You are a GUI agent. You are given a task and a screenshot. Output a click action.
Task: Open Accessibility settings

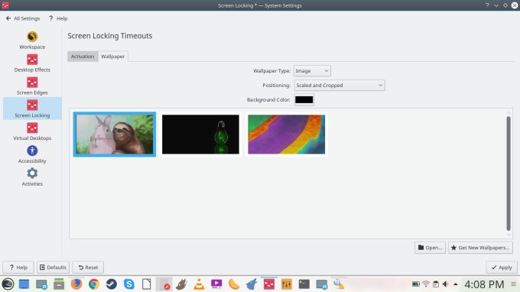(32, 154)
